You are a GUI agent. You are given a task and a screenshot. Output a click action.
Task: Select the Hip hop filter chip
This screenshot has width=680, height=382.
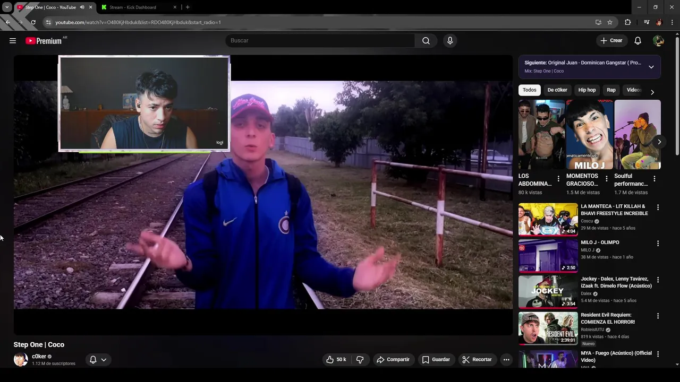click(587, 90)
